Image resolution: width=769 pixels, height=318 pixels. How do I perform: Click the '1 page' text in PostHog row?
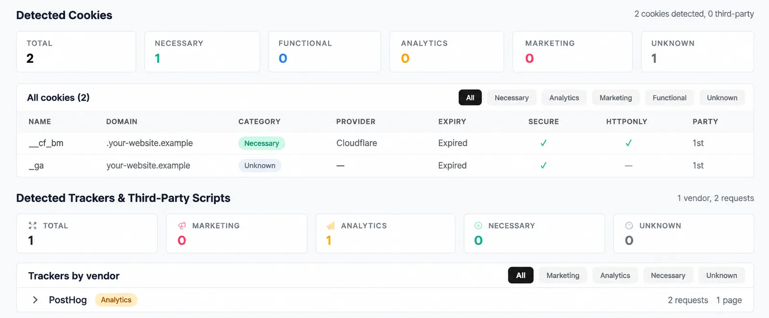point(729,300)
